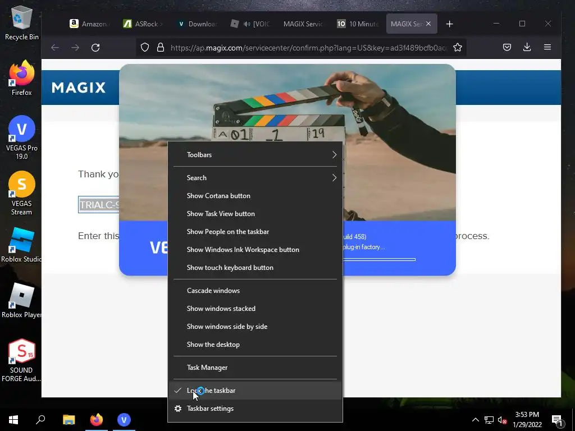Open Firefox downloads panel
The width and height of the screenshot is (575, 431).
pyautogui.click(x=527, y=47)
